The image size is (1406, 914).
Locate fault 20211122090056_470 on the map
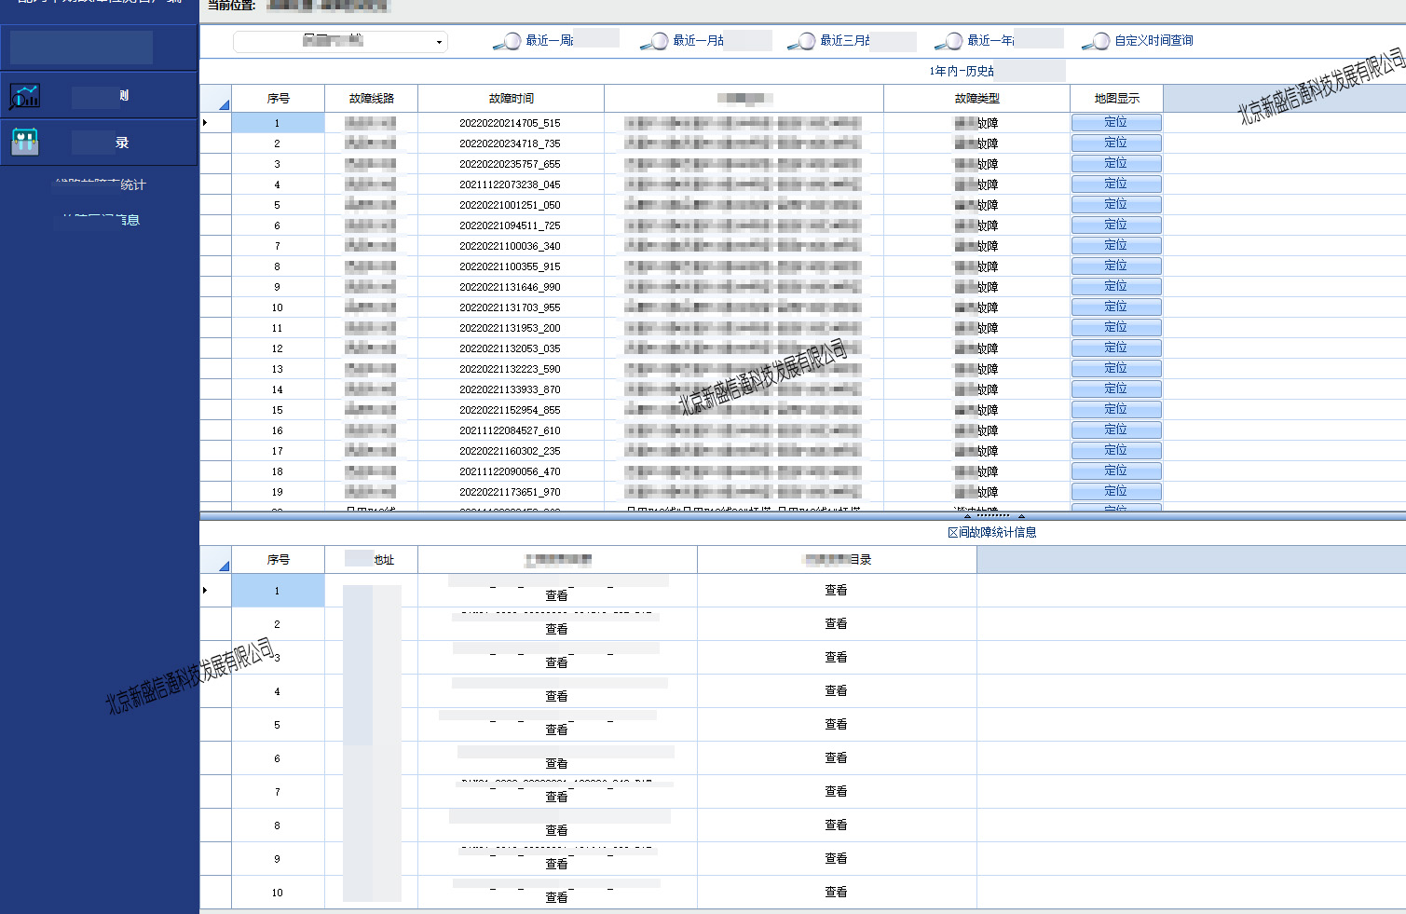pyautogui.click(x=1116, y=471)
